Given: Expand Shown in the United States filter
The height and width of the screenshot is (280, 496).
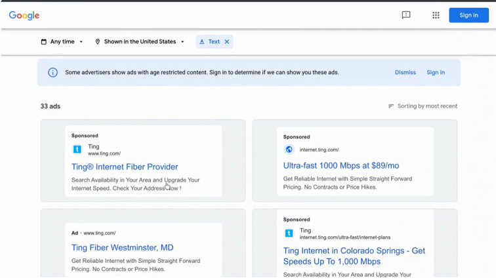Looking at the screenshot, I should pyautogui.click(x=140, y=42).
